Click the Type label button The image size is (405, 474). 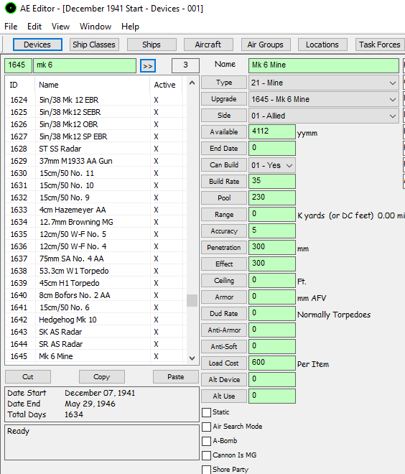(x=224, y=83)
